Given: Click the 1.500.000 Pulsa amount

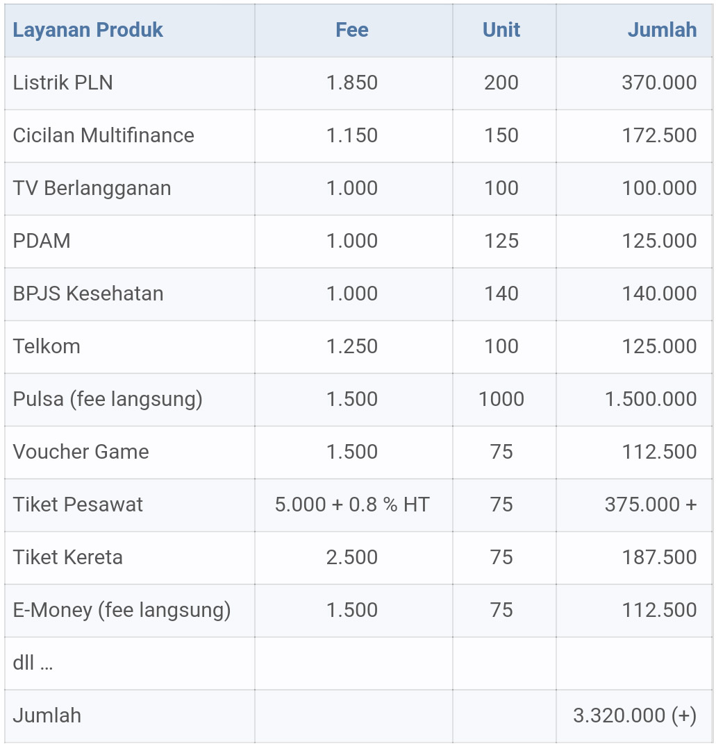Looking at the screenshot, I should (651, 399).
